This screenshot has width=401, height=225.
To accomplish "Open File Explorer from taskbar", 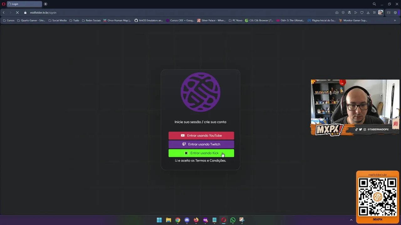I will pyautogui.click(x=168, y=220).
